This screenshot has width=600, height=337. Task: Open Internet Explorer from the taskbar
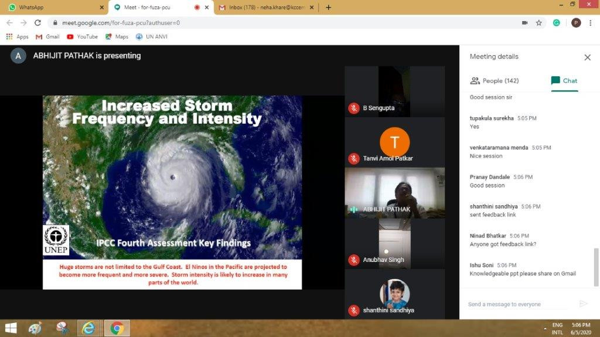[89, 328]
